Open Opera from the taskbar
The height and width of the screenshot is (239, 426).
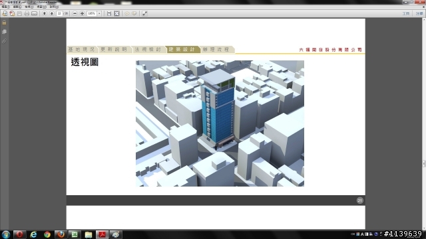(19, 234)
